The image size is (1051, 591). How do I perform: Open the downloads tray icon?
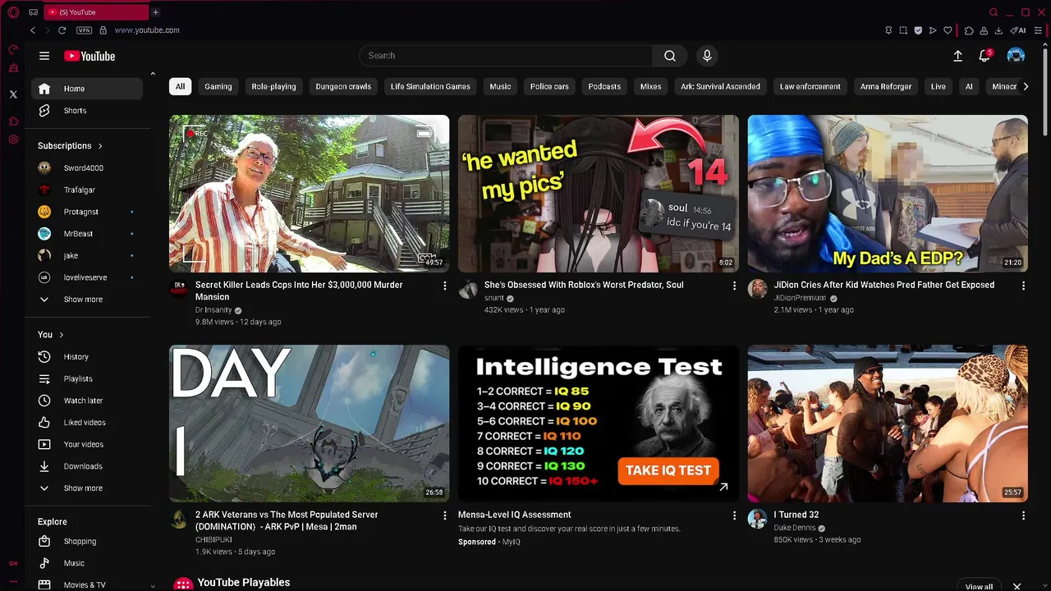click(x=998, y=30)
